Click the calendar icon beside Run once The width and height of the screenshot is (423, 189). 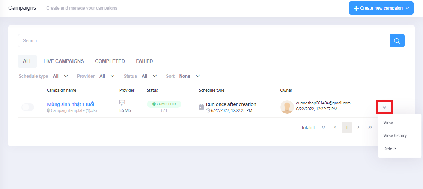tap(202, 107)
